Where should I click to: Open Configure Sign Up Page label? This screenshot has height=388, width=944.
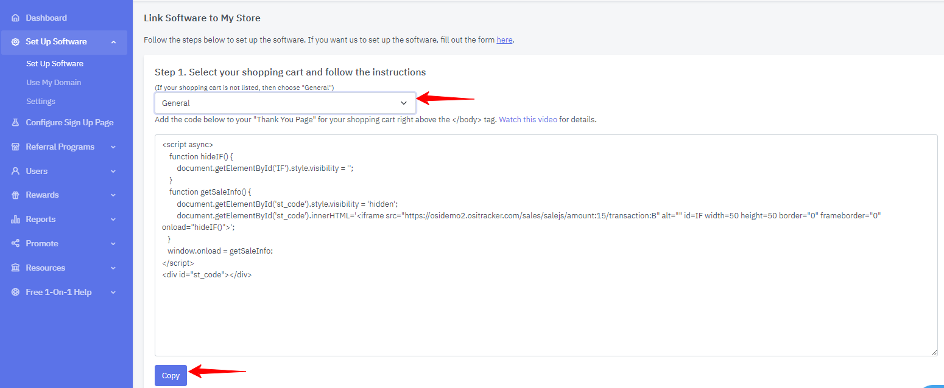point(69,123)
